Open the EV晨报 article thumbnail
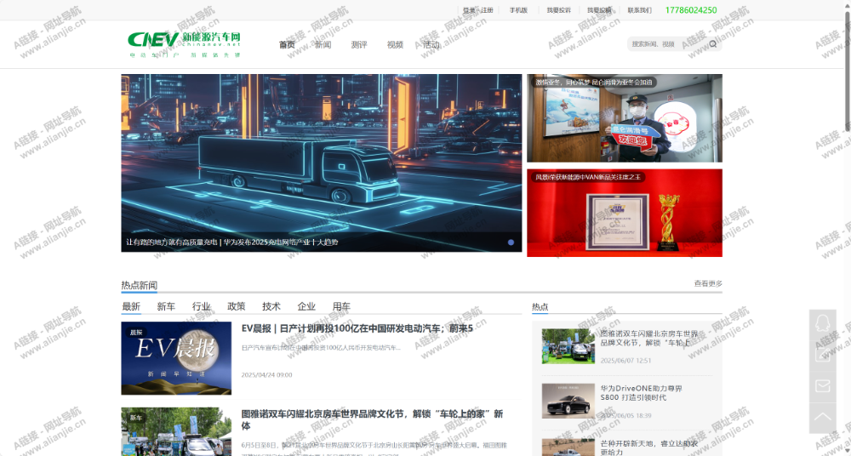This screenshot has height=456, width=851. point(176,358)
